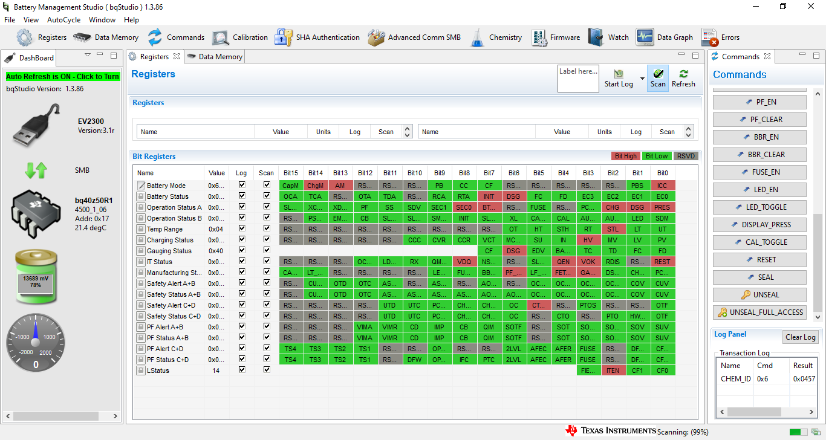Toggle Scan checkbox for LStatus
This screenshot has width=826, height=440.
(x=267, y=370)
